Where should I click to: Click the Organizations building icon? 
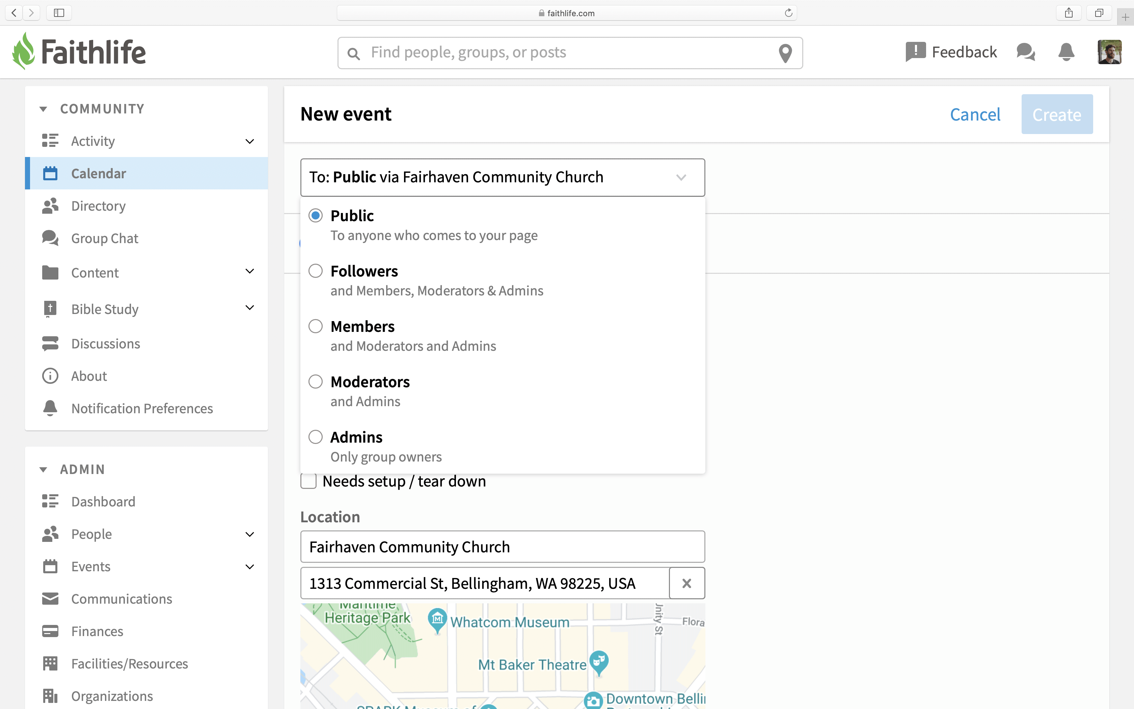click(50, 696)
